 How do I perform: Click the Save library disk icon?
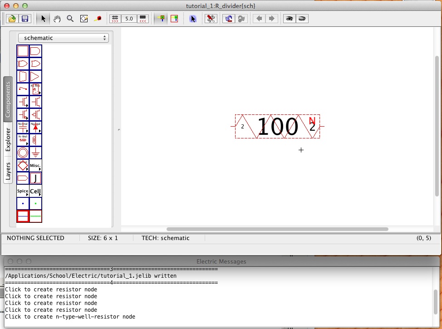click(25, 19)
